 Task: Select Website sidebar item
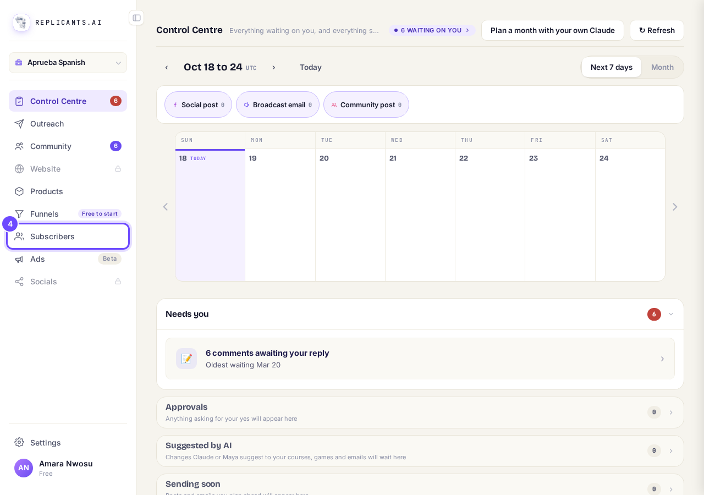(x=68, y=169)
